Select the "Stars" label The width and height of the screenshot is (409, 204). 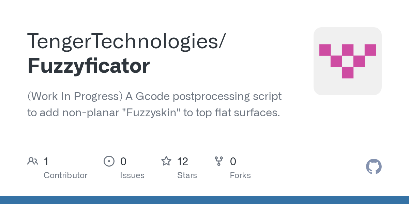pos(187,175)
